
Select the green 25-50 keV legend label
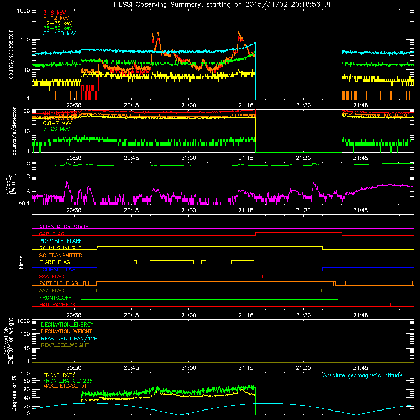point(58,28)
